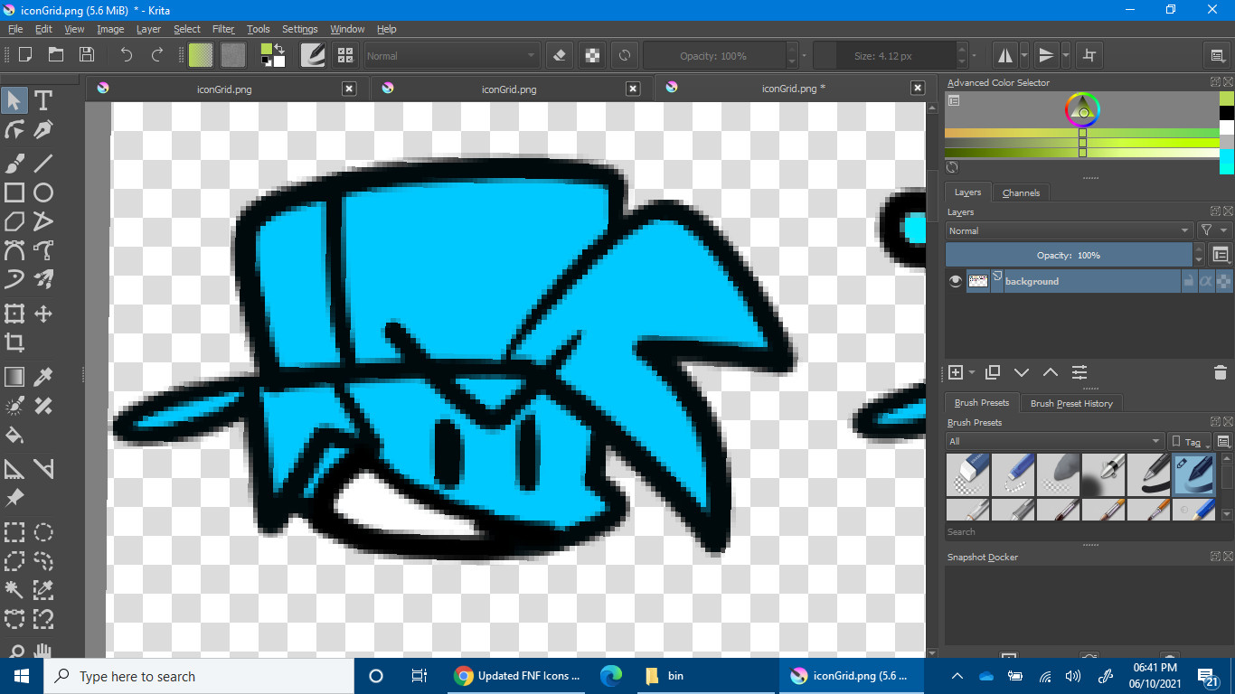Select the Polygon tool
The image size is (1235, 694).
(x=14, y=221)
